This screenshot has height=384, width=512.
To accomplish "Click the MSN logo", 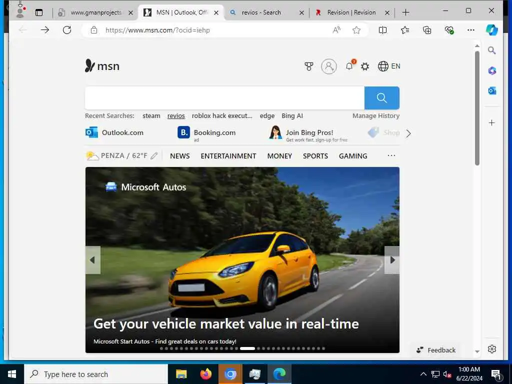I will (102, 65).
